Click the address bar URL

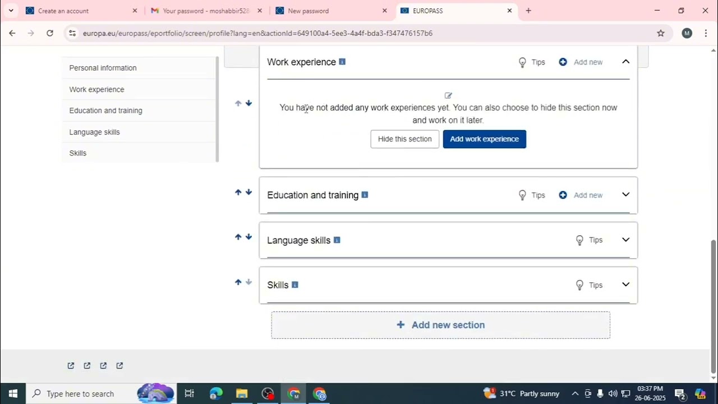click(x=257, y=33)
